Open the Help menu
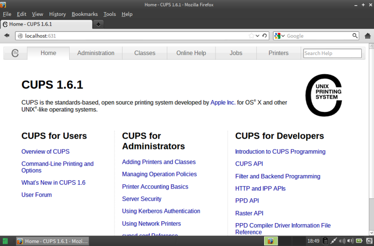The width and height of the screenshot is (374, 246). click(127, 14)
